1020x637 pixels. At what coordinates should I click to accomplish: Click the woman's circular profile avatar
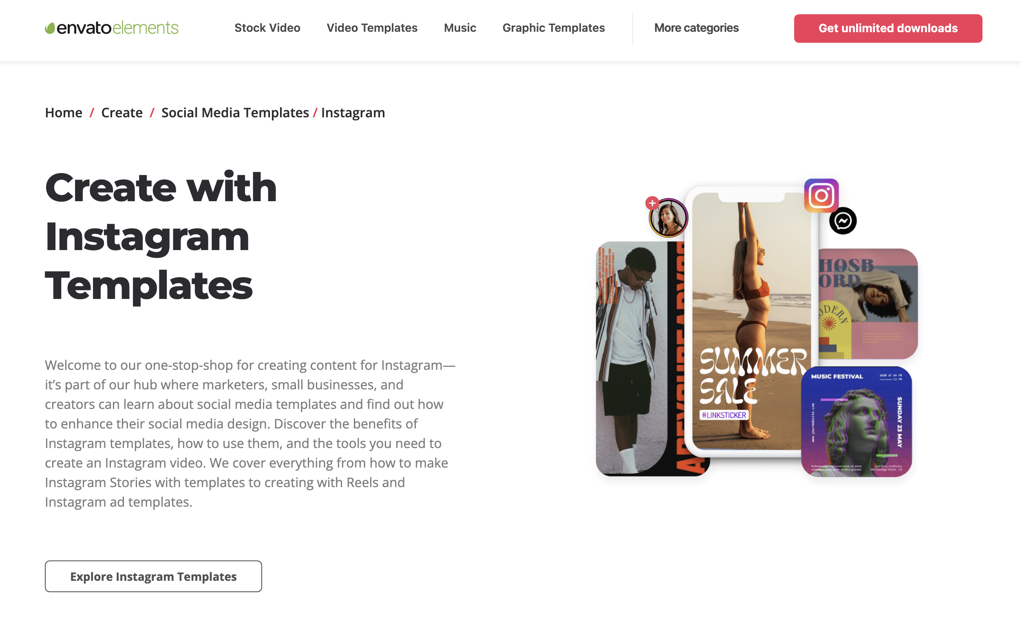(668, 218)
